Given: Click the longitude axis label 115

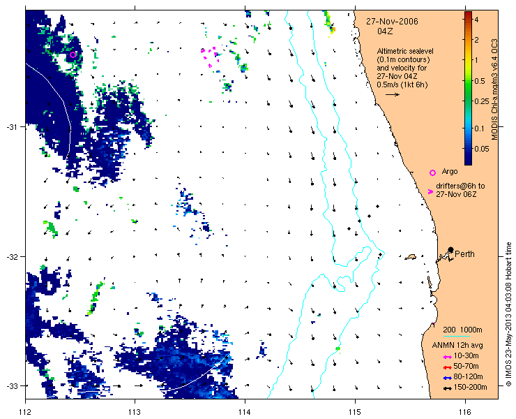Looking at the screenshot, I should (x=355, y=412).
